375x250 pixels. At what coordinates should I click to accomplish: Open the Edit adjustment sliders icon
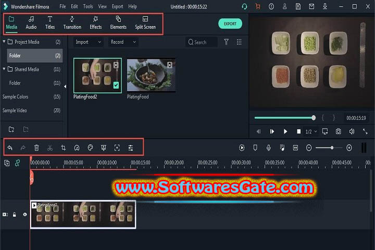pyautogui.click(x=131, y=147)
